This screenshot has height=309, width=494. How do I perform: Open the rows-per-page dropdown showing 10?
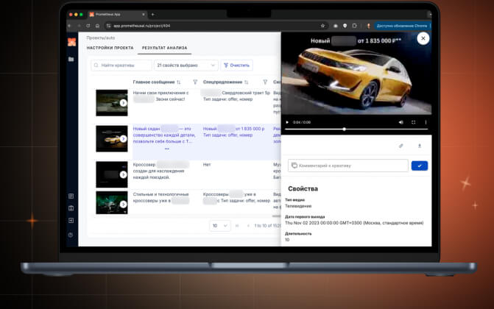(x=219, y=226)
